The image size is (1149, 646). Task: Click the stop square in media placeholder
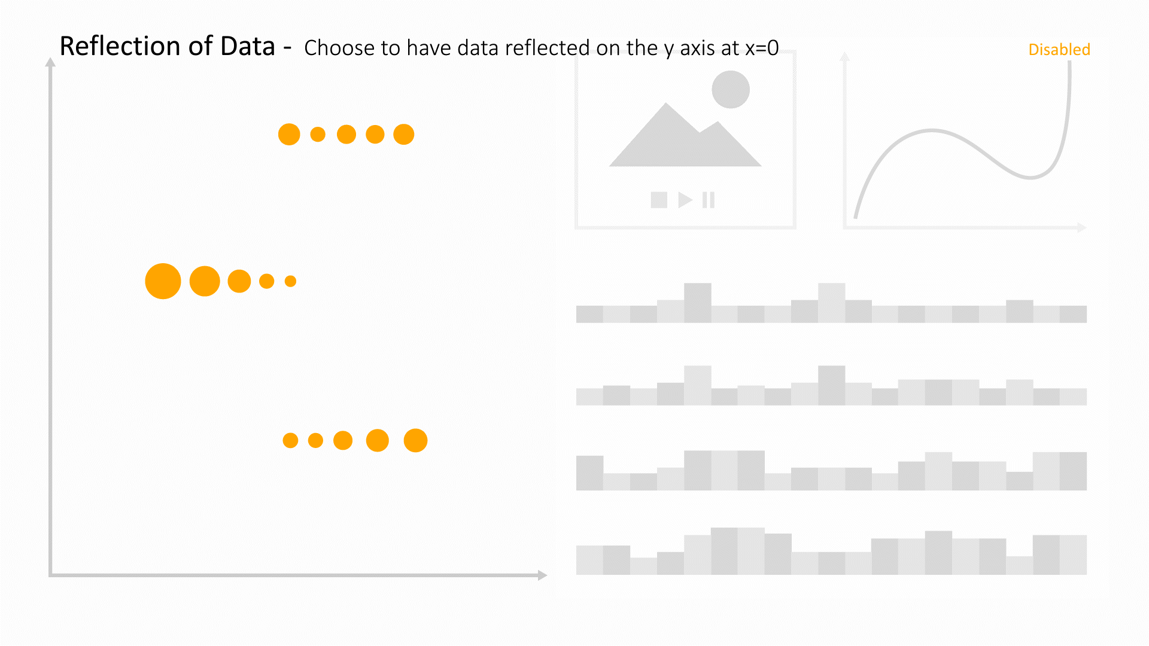click(659, 200)
